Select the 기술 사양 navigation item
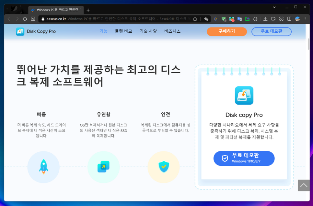Viewport: 313px width, 206px height. 148,31
